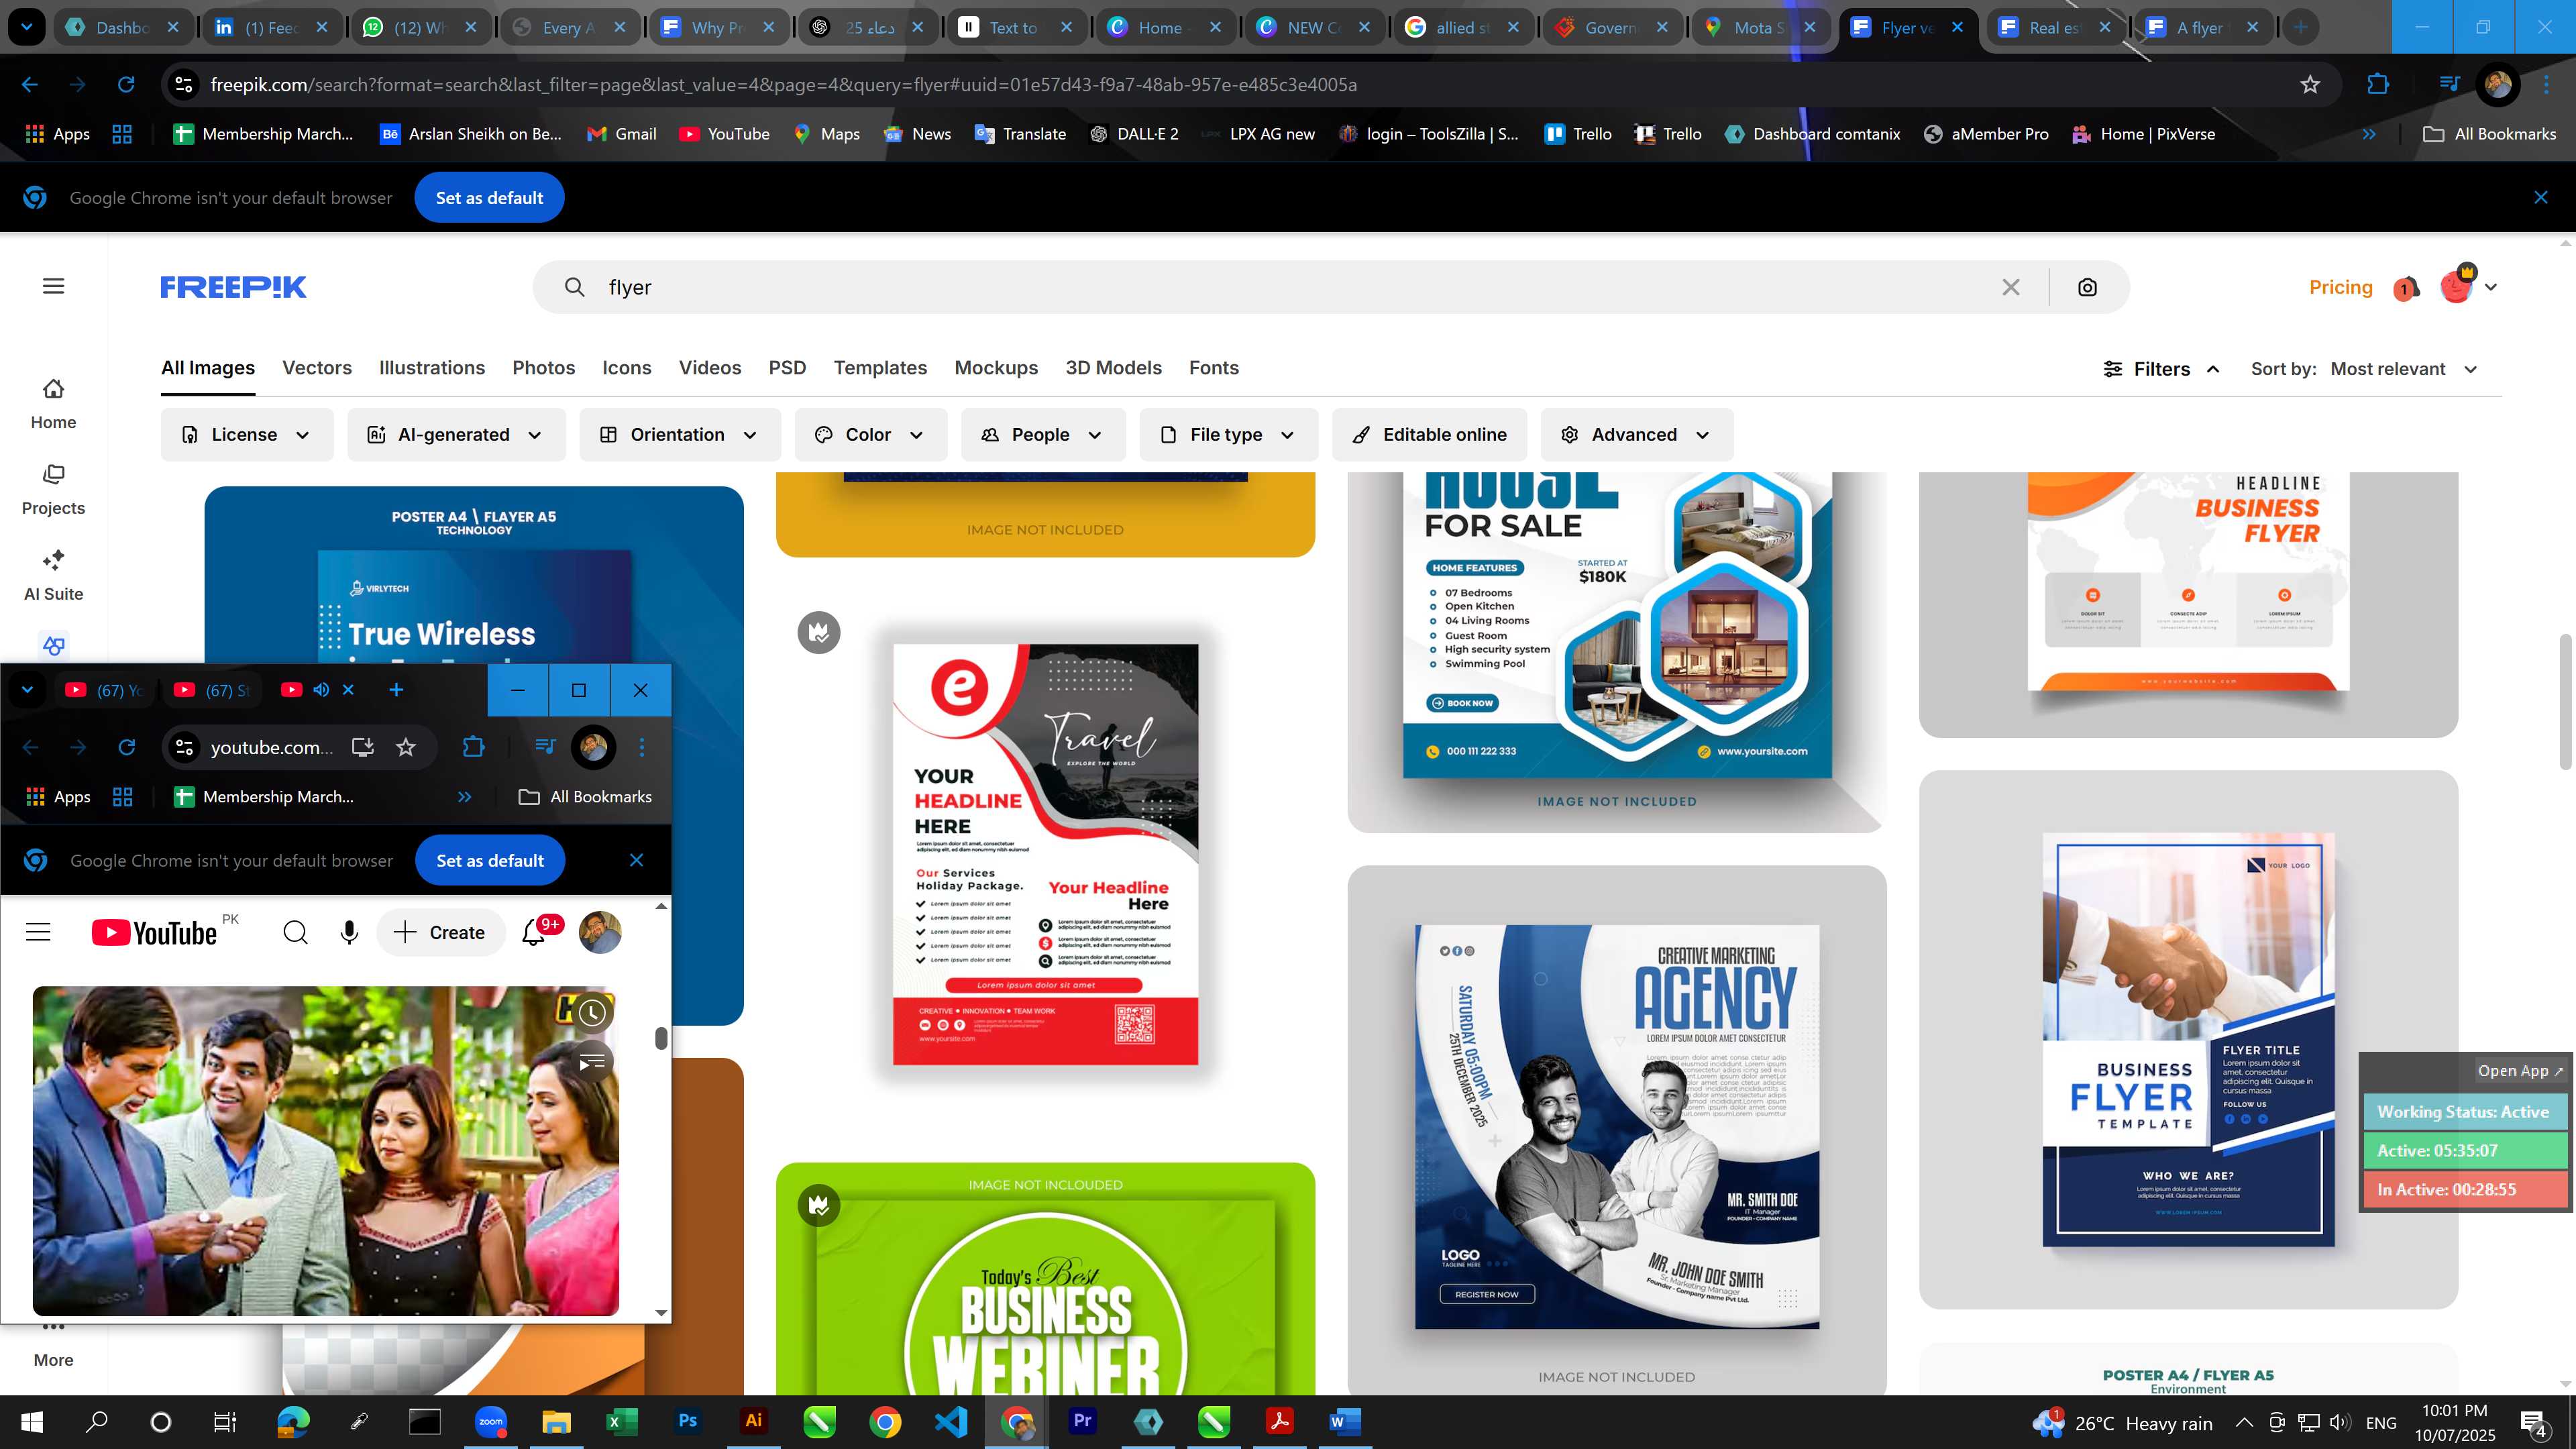Click the search by image camera icon

click(2087, 287)
